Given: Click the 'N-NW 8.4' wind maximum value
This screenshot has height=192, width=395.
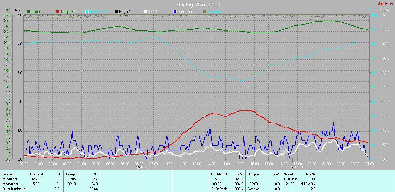Looking at the screenshot, I should [308, 184].
